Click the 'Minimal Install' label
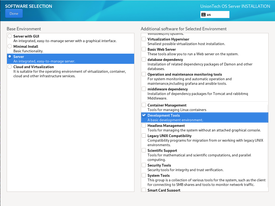Screen dimensions: 275x206 tap(26, 46)
